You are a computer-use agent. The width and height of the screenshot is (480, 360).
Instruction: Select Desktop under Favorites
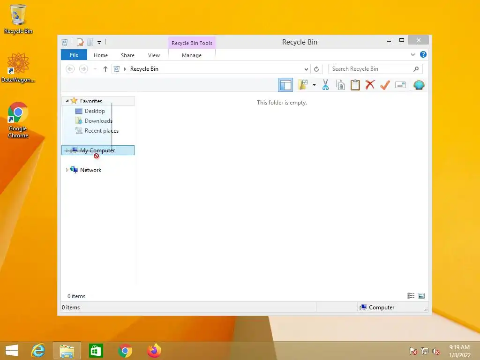[x=95, y=111]
